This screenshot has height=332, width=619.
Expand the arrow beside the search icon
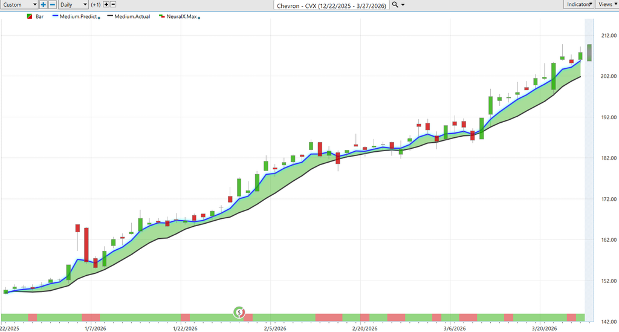click(x=403, y=5)
